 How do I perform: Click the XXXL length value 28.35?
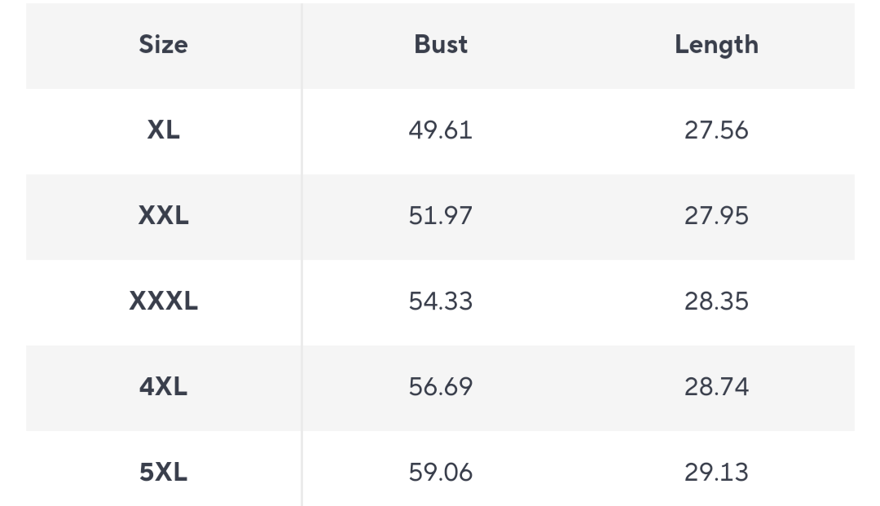(716, 301)
